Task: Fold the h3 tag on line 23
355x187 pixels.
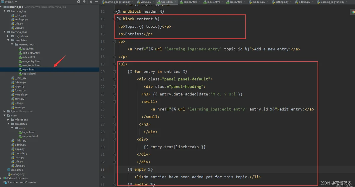Action: (114, 94)
